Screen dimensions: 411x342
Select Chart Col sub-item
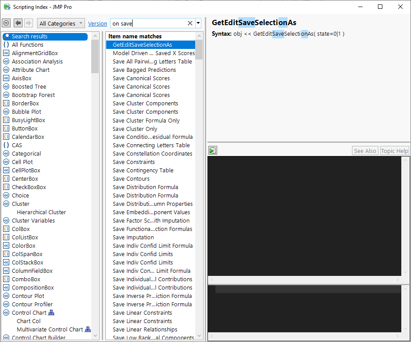coord(29,321)
